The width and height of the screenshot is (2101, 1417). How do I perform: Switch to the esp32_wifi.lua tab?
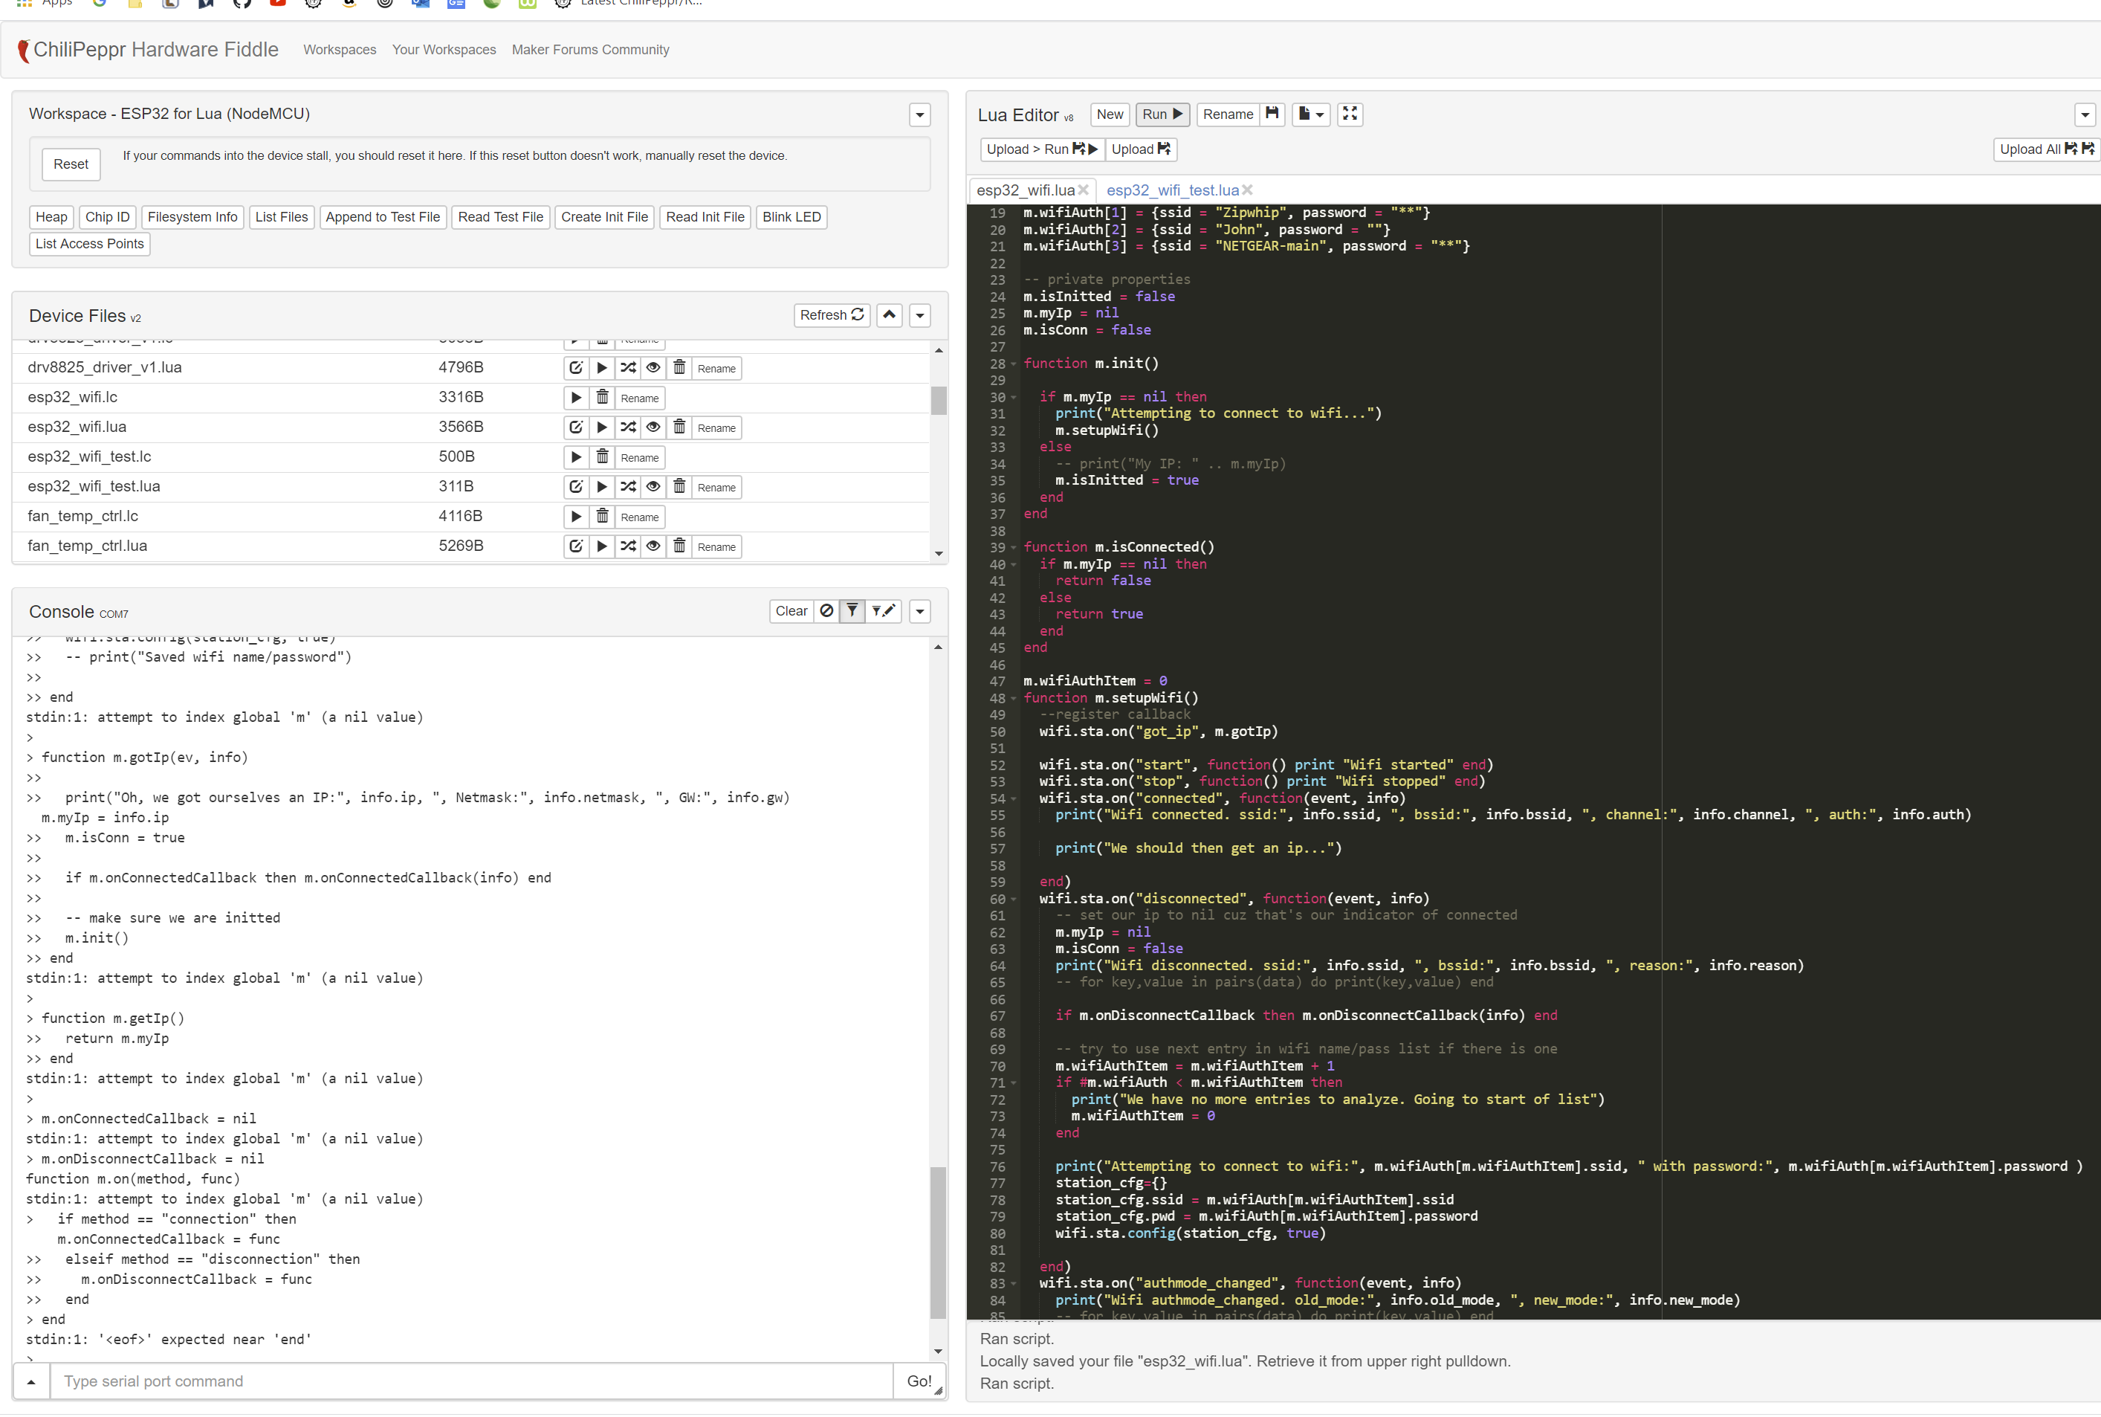pos(1025,190)
